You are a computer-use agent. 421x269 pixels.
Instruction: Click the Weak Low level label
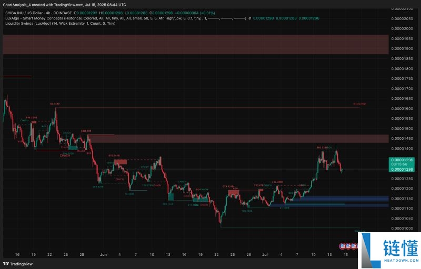360,231
